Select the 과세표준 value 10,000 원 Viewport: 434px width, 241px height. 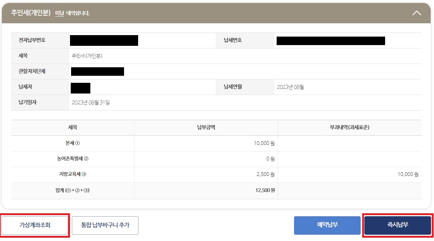point(408,174)
